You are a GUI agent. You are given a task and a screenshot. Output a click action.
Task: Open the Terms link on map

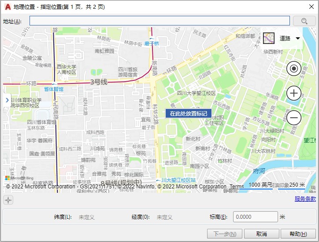[237, 186]
